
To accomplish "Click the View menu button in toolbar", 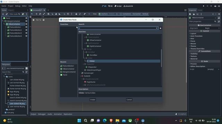I will 95,14.
